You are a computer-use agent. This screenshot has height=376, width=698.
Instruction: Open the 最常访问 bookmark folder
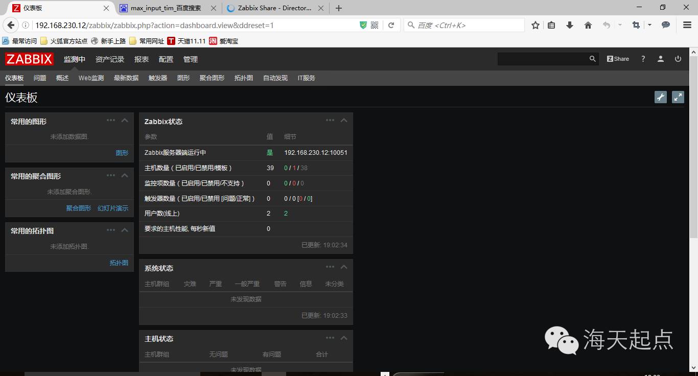[20, 41]
